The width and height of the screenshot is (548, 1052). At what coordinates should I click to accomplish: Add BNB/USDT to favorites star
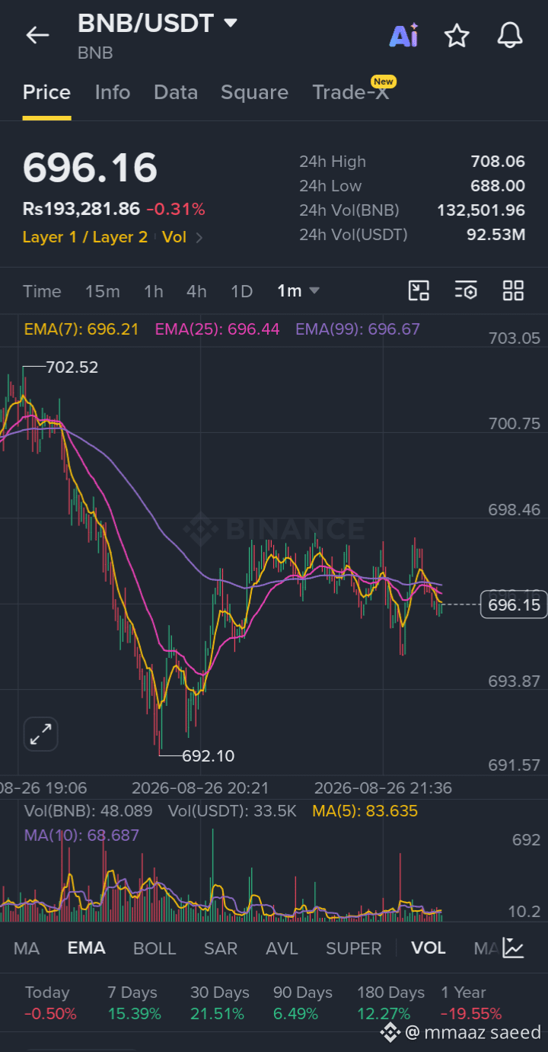(457, 35)
